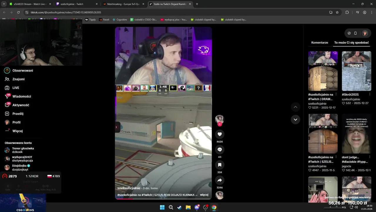Open the profile avatar at top right
The image size is (376, 212).
[x=365, y=33]
